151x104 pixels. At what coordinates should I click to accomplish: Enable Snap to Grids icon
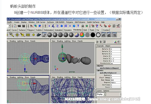93,26
